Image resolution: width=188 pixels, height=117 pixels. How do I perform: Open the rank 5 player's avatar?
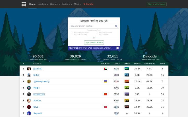[29, 94]
